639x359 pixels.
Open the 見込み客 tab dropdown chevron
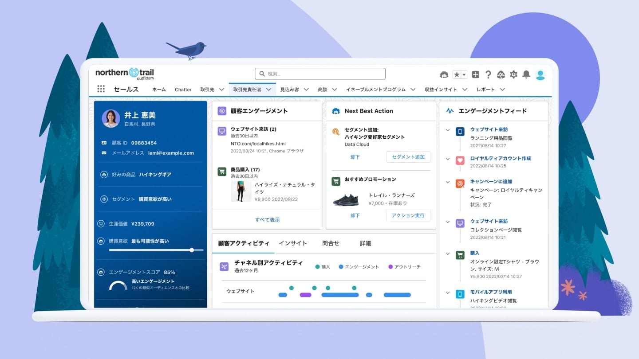306,90
